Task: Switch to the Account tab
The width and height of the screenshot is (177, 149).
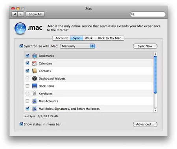Action: coord(61,38)
